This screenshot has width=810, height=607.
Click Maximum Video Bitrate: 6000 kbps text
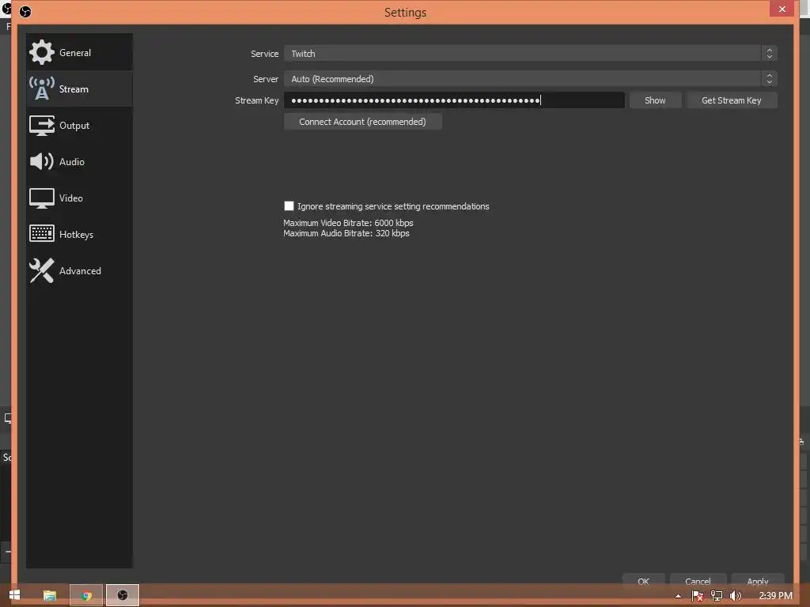click(x=348, y=223)
